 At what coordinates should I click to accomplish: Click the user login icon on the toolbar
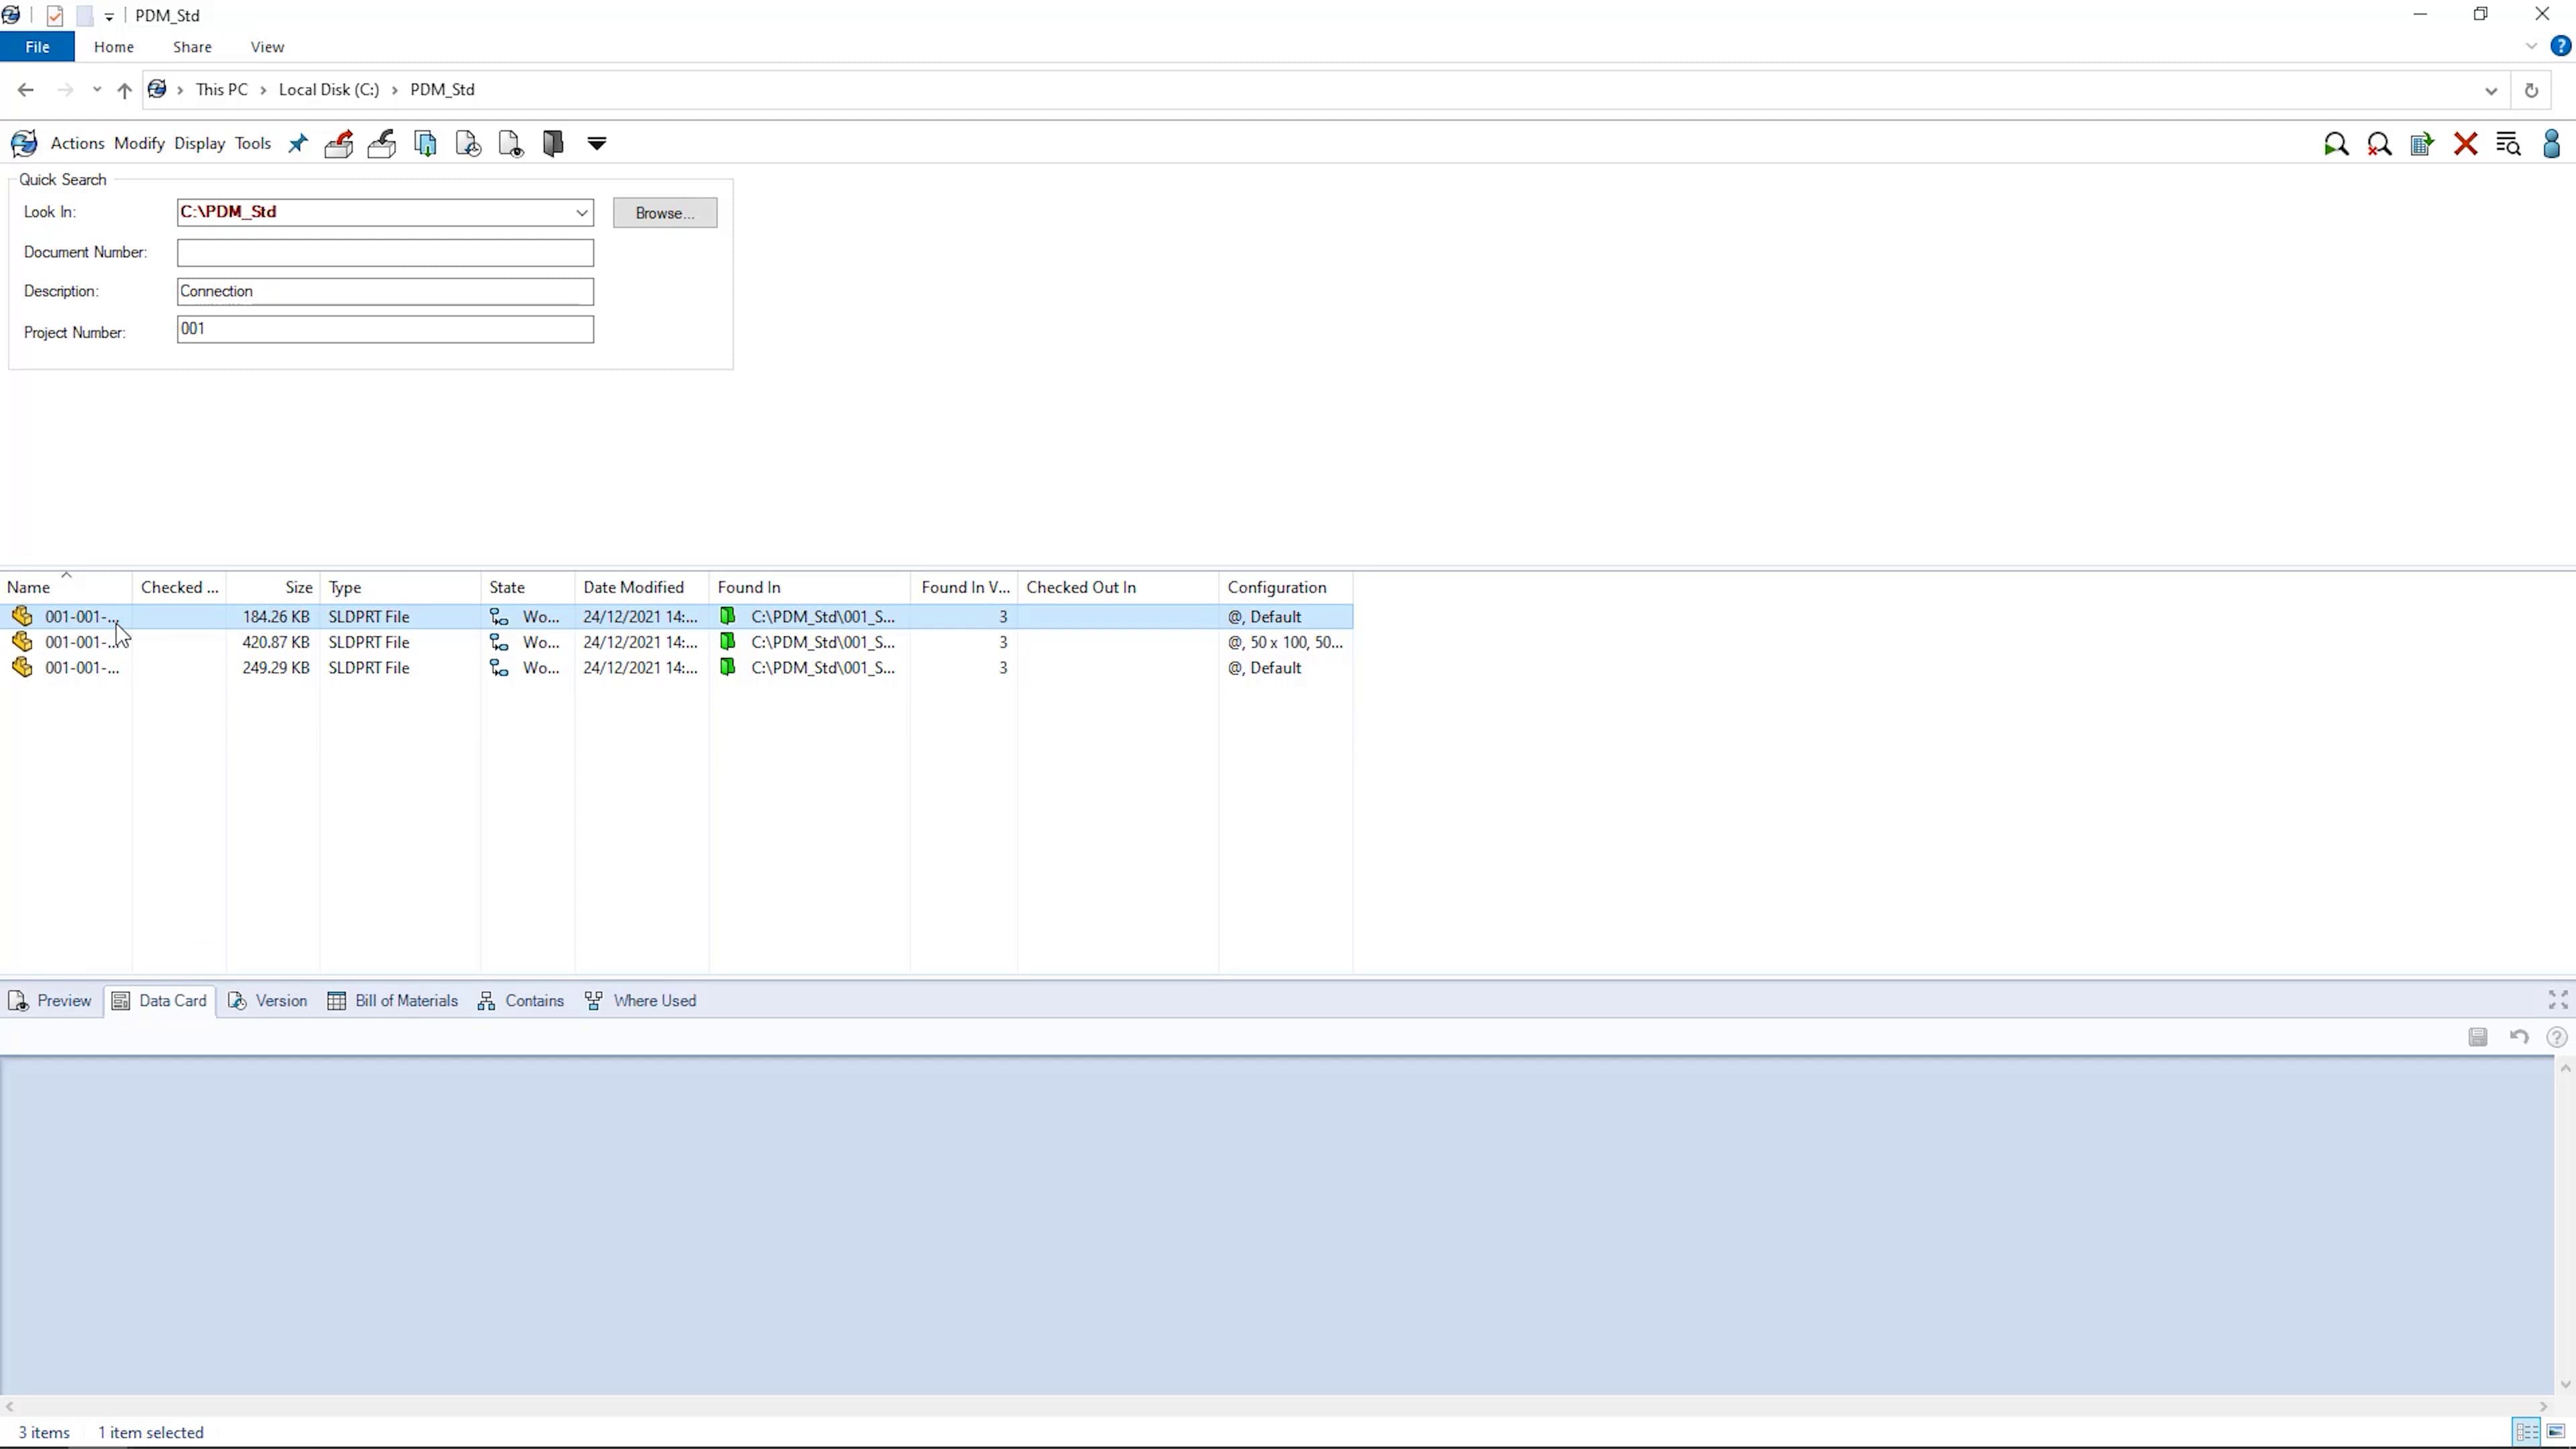2551,143
